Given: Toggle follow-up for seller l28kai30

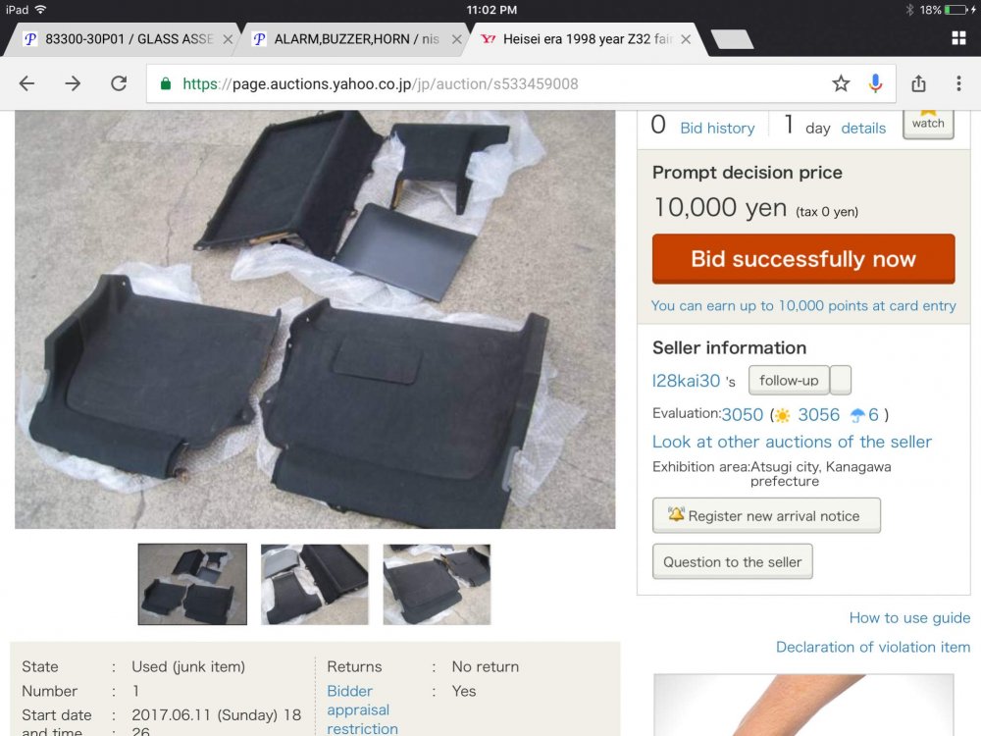Looking at the screenshot, I should 789,380.
